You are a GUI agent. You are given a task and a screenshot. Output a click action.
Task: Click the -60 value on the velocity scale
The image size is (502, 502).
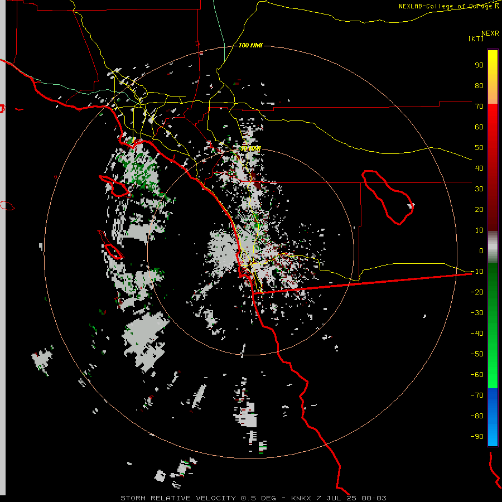coord(477,375)
